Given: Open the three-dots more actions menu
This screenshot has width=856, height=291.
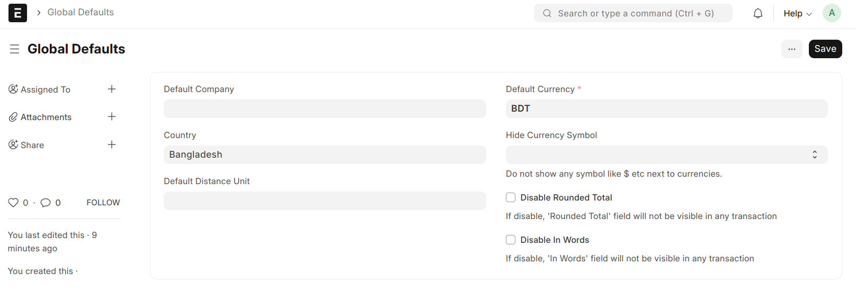Looking at the screenshot, I should (x=792, y=49).
